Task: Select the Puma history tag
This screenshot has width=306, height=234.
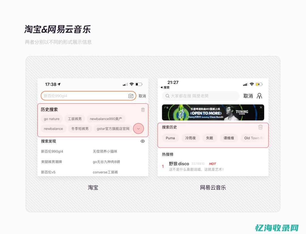Action: pyautogui.click(x=170, y=138)
